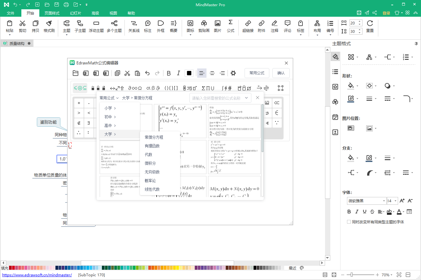This screenshot has height=280, width=421.
Task: Click the 质量结构 document tab
Action: click(17, 43)
